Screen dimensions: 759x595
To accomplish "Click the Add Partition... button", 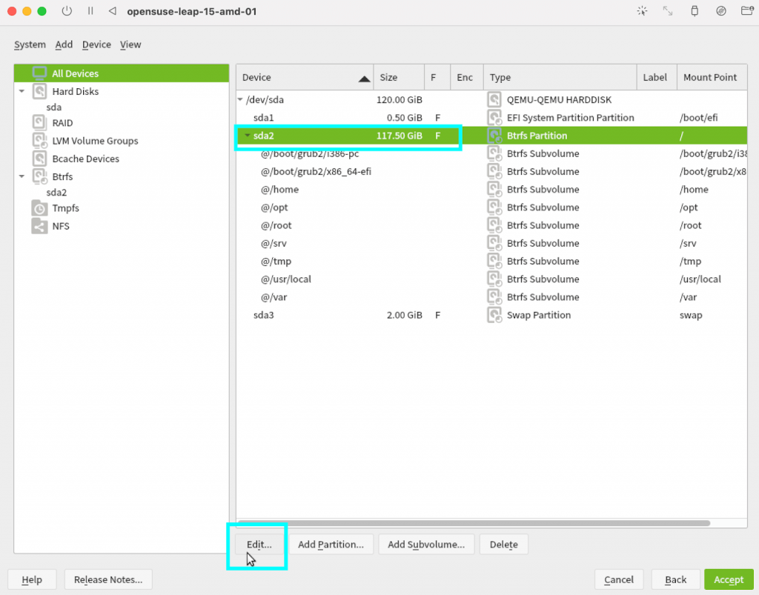I will (x=331, y=544).
